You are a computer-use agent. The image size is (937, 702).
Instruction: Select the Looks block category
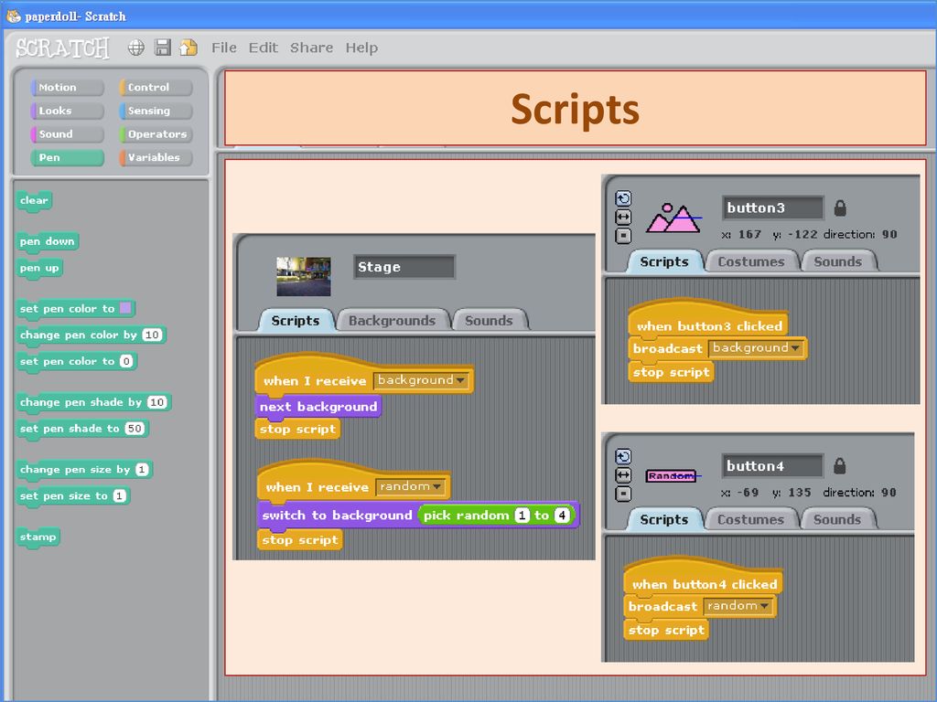point(68,111)
